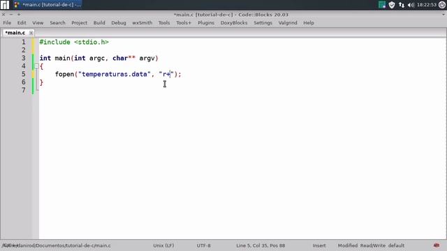Open the Build menu
Viewport: 447px width, 251px height.
[99, 23]
